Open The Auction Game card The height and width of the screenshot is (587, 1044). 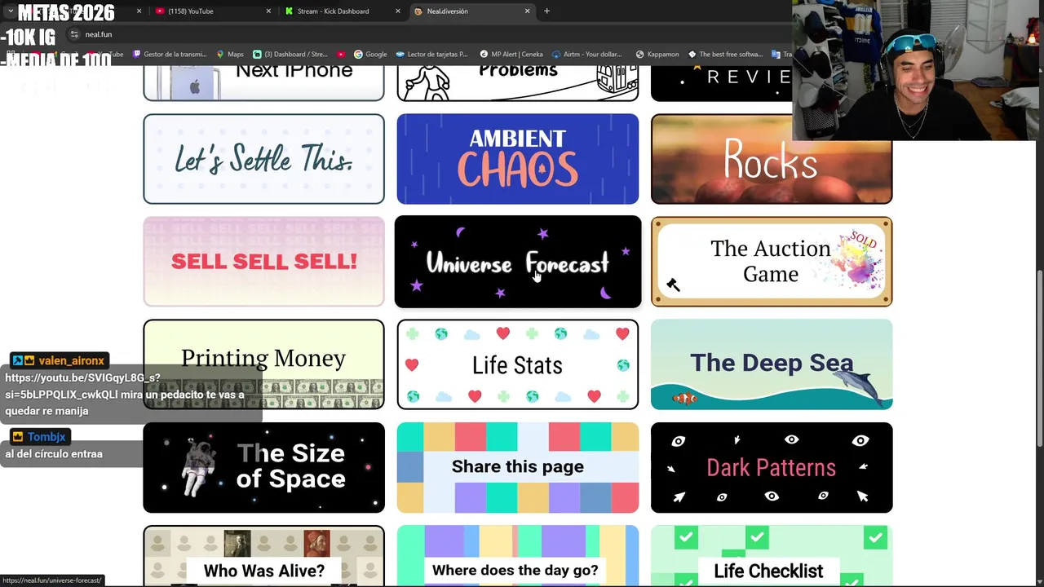tap(772, 262)
